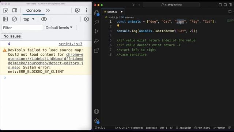Click the console output value 4
The width and height of the screenshot is (234, 132).
pos(9,44)
